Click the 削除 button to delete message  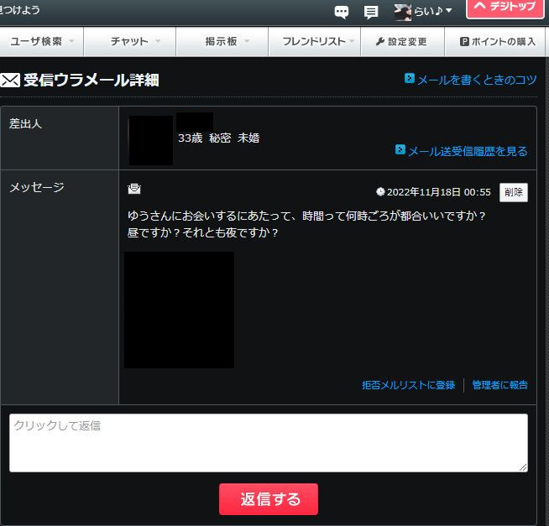tap(514, 192)
